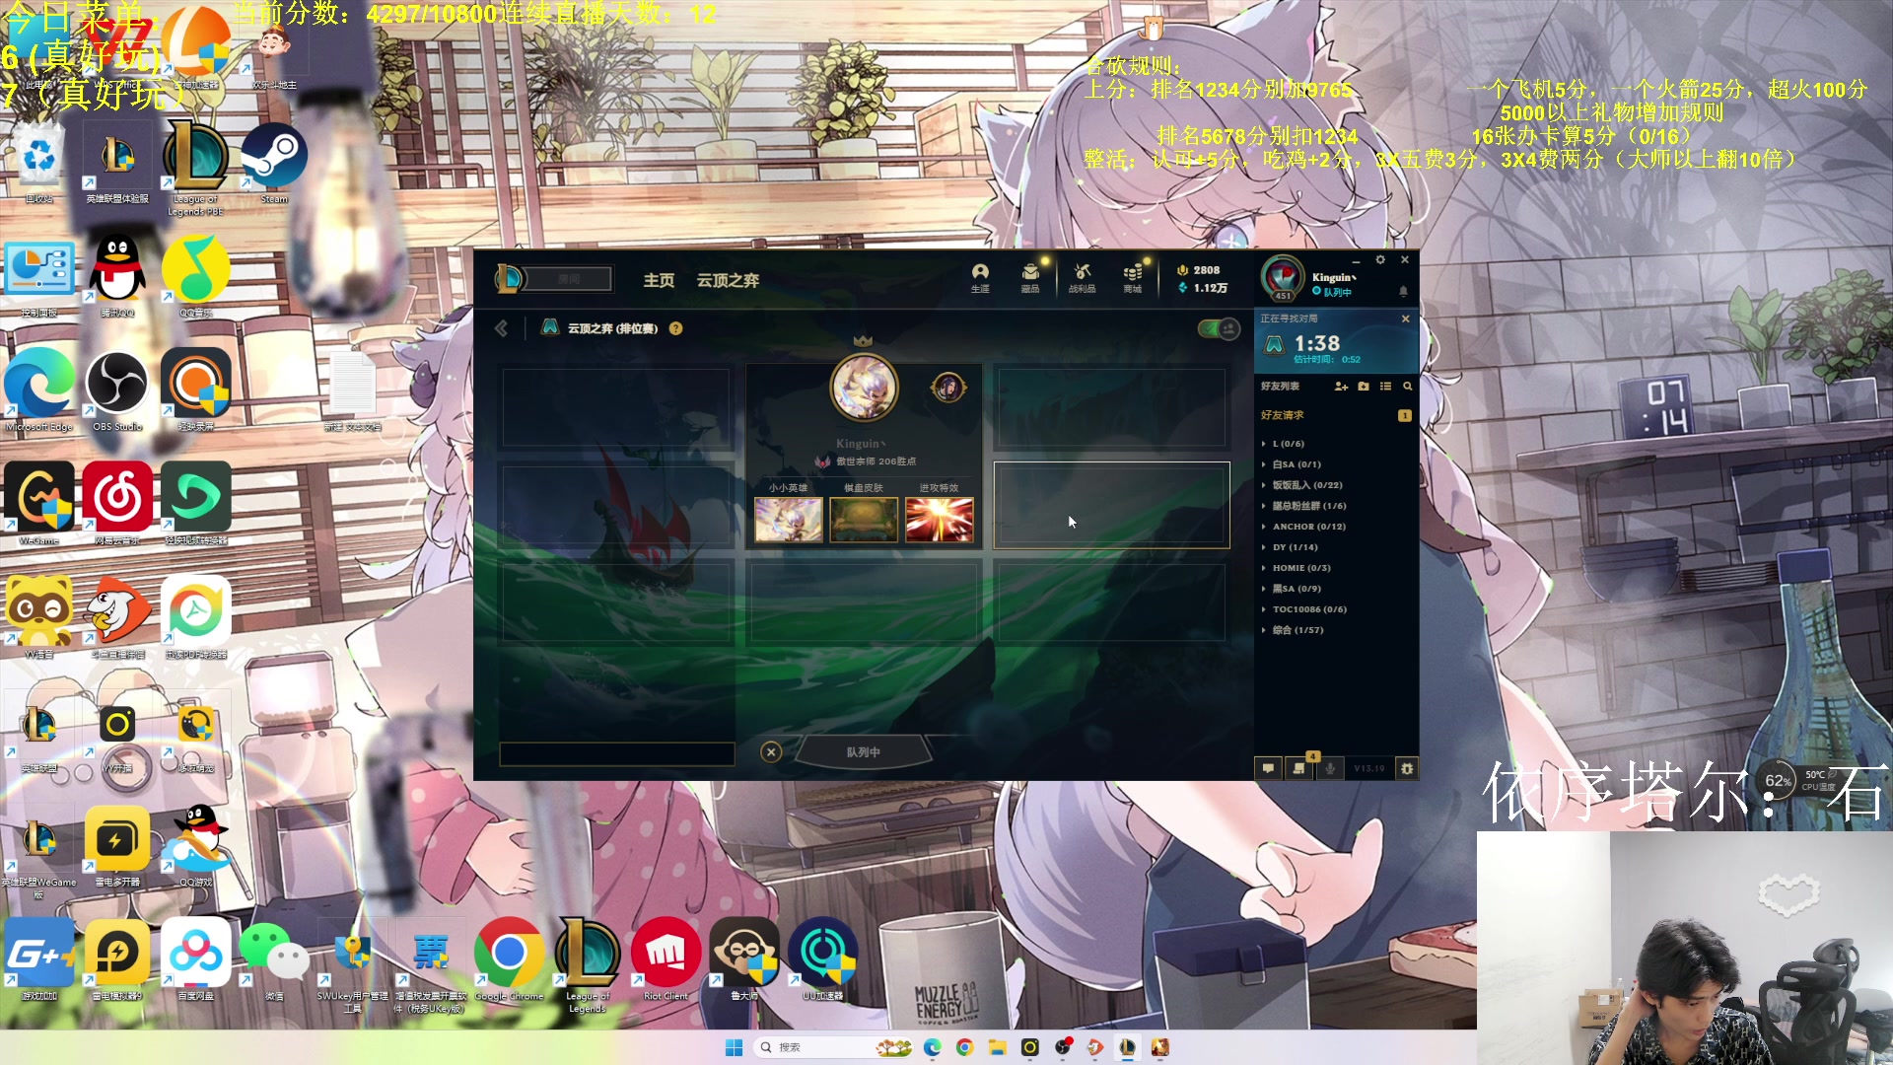Select the 进攻特效 boom effect thumbnail
This screenshot has height=1065, width=1893.
[940, 520]
